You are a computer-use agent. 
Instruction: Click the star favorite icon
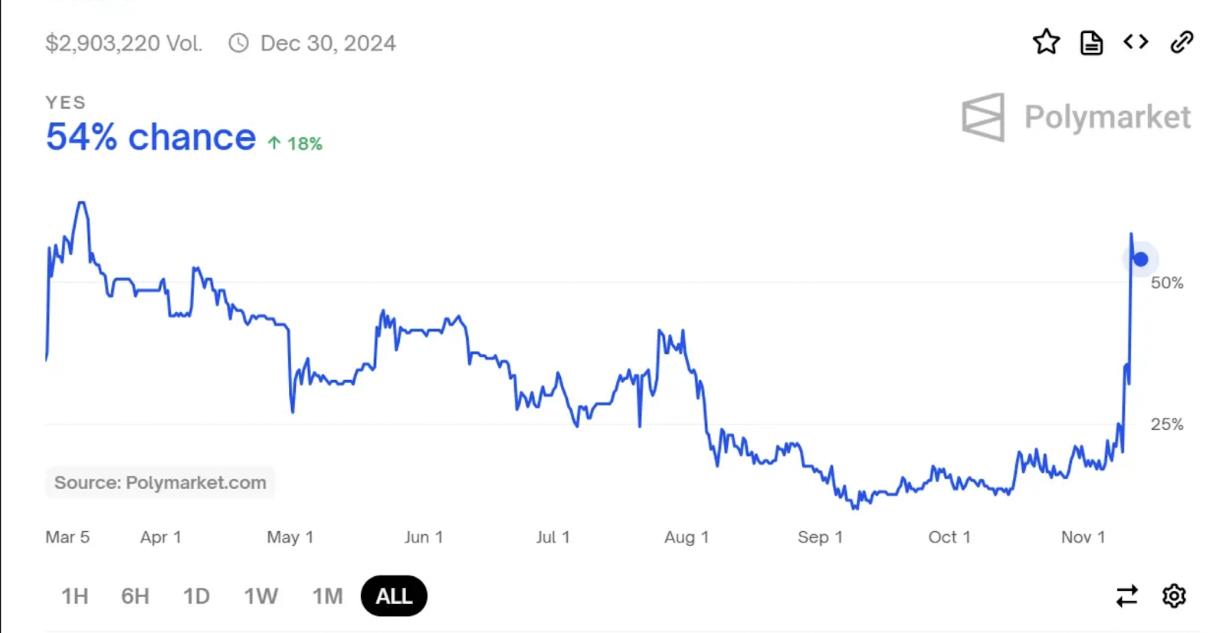1046,42
